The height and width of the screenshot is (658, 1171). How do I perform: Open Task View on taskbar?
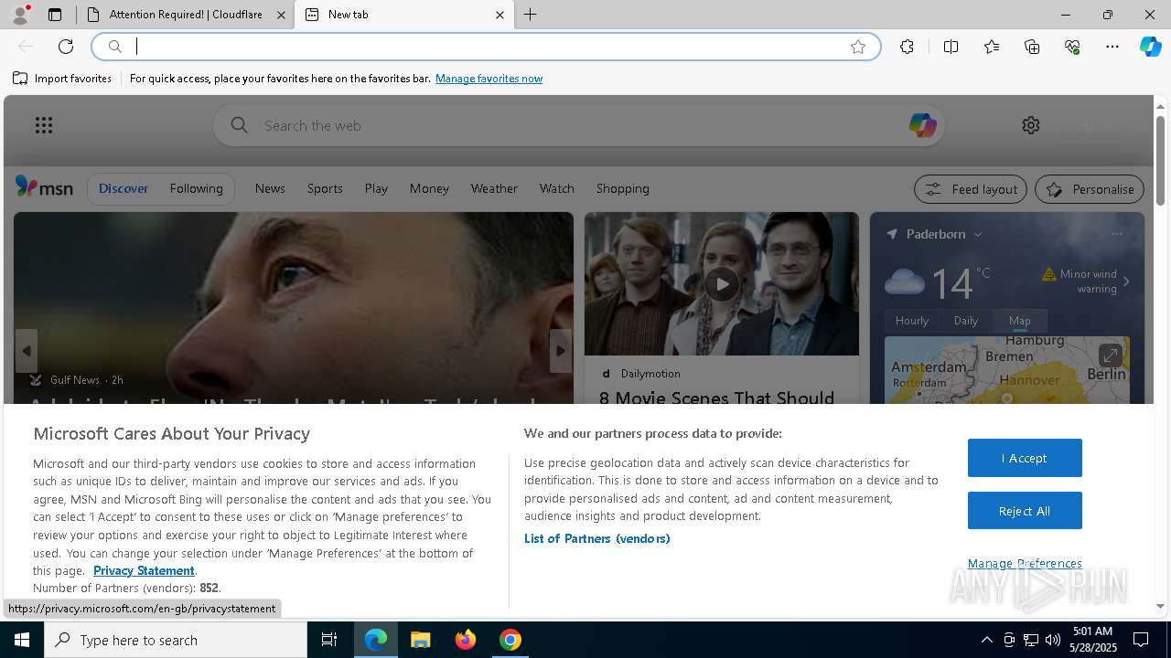(329, 640)
